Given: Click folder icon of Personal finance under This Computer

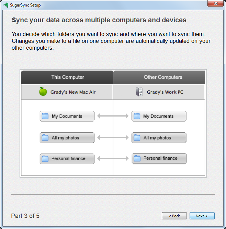Looking at the screenshot, I should pyautogui.click(x=45, y=159).
